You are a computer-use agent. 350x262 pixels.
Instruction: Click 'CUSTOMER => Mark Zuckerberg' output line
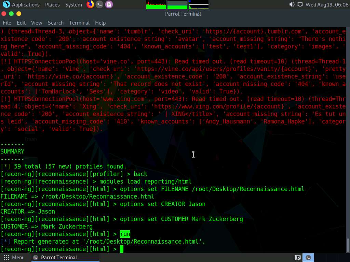click(x=46, y=227)
